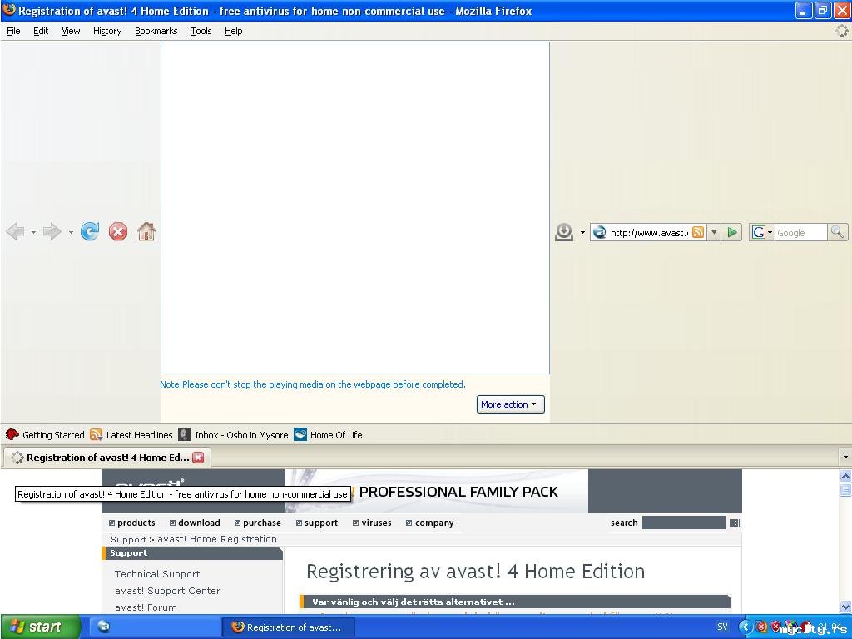Click the Support breadcrumb link
Viewport: 852px width, 639px height.
coord(128,539)
